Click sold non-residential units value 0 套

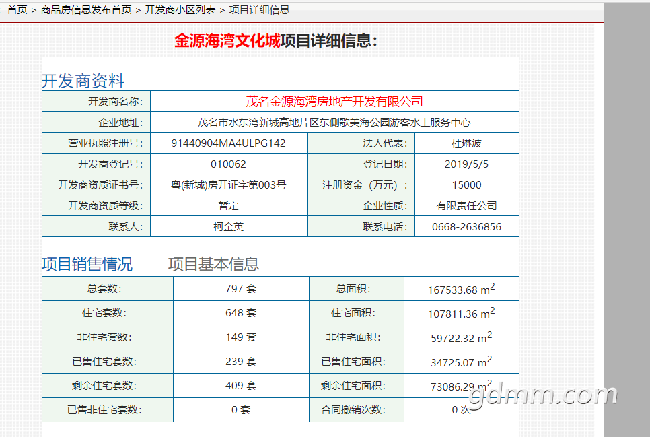tap(241, 410)
